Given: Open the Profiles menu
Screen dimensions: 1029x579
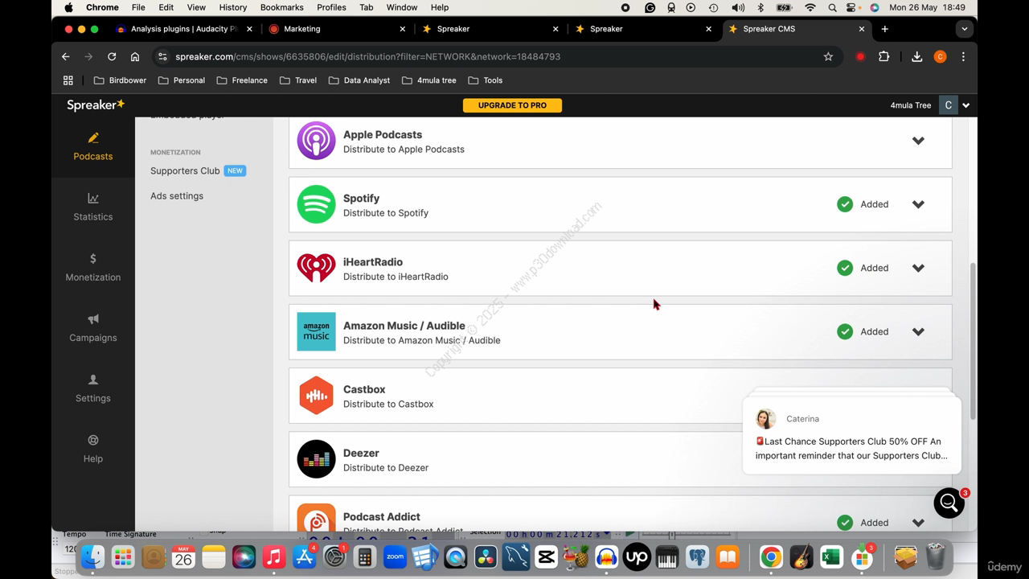Looking at the screenshot, I should tap(331, 7).
